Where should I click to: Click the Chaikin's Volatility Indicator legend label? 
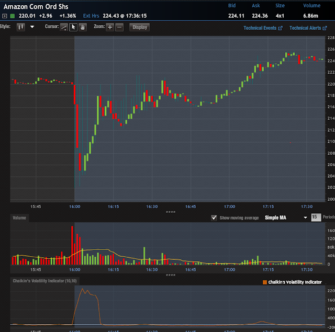pos(295,282)
